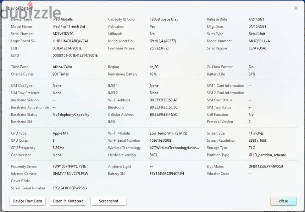Viewport: 305px width, 212px height.
Task: Click baseband status NoTelephonyCapabilty
Action: [71, 115]
